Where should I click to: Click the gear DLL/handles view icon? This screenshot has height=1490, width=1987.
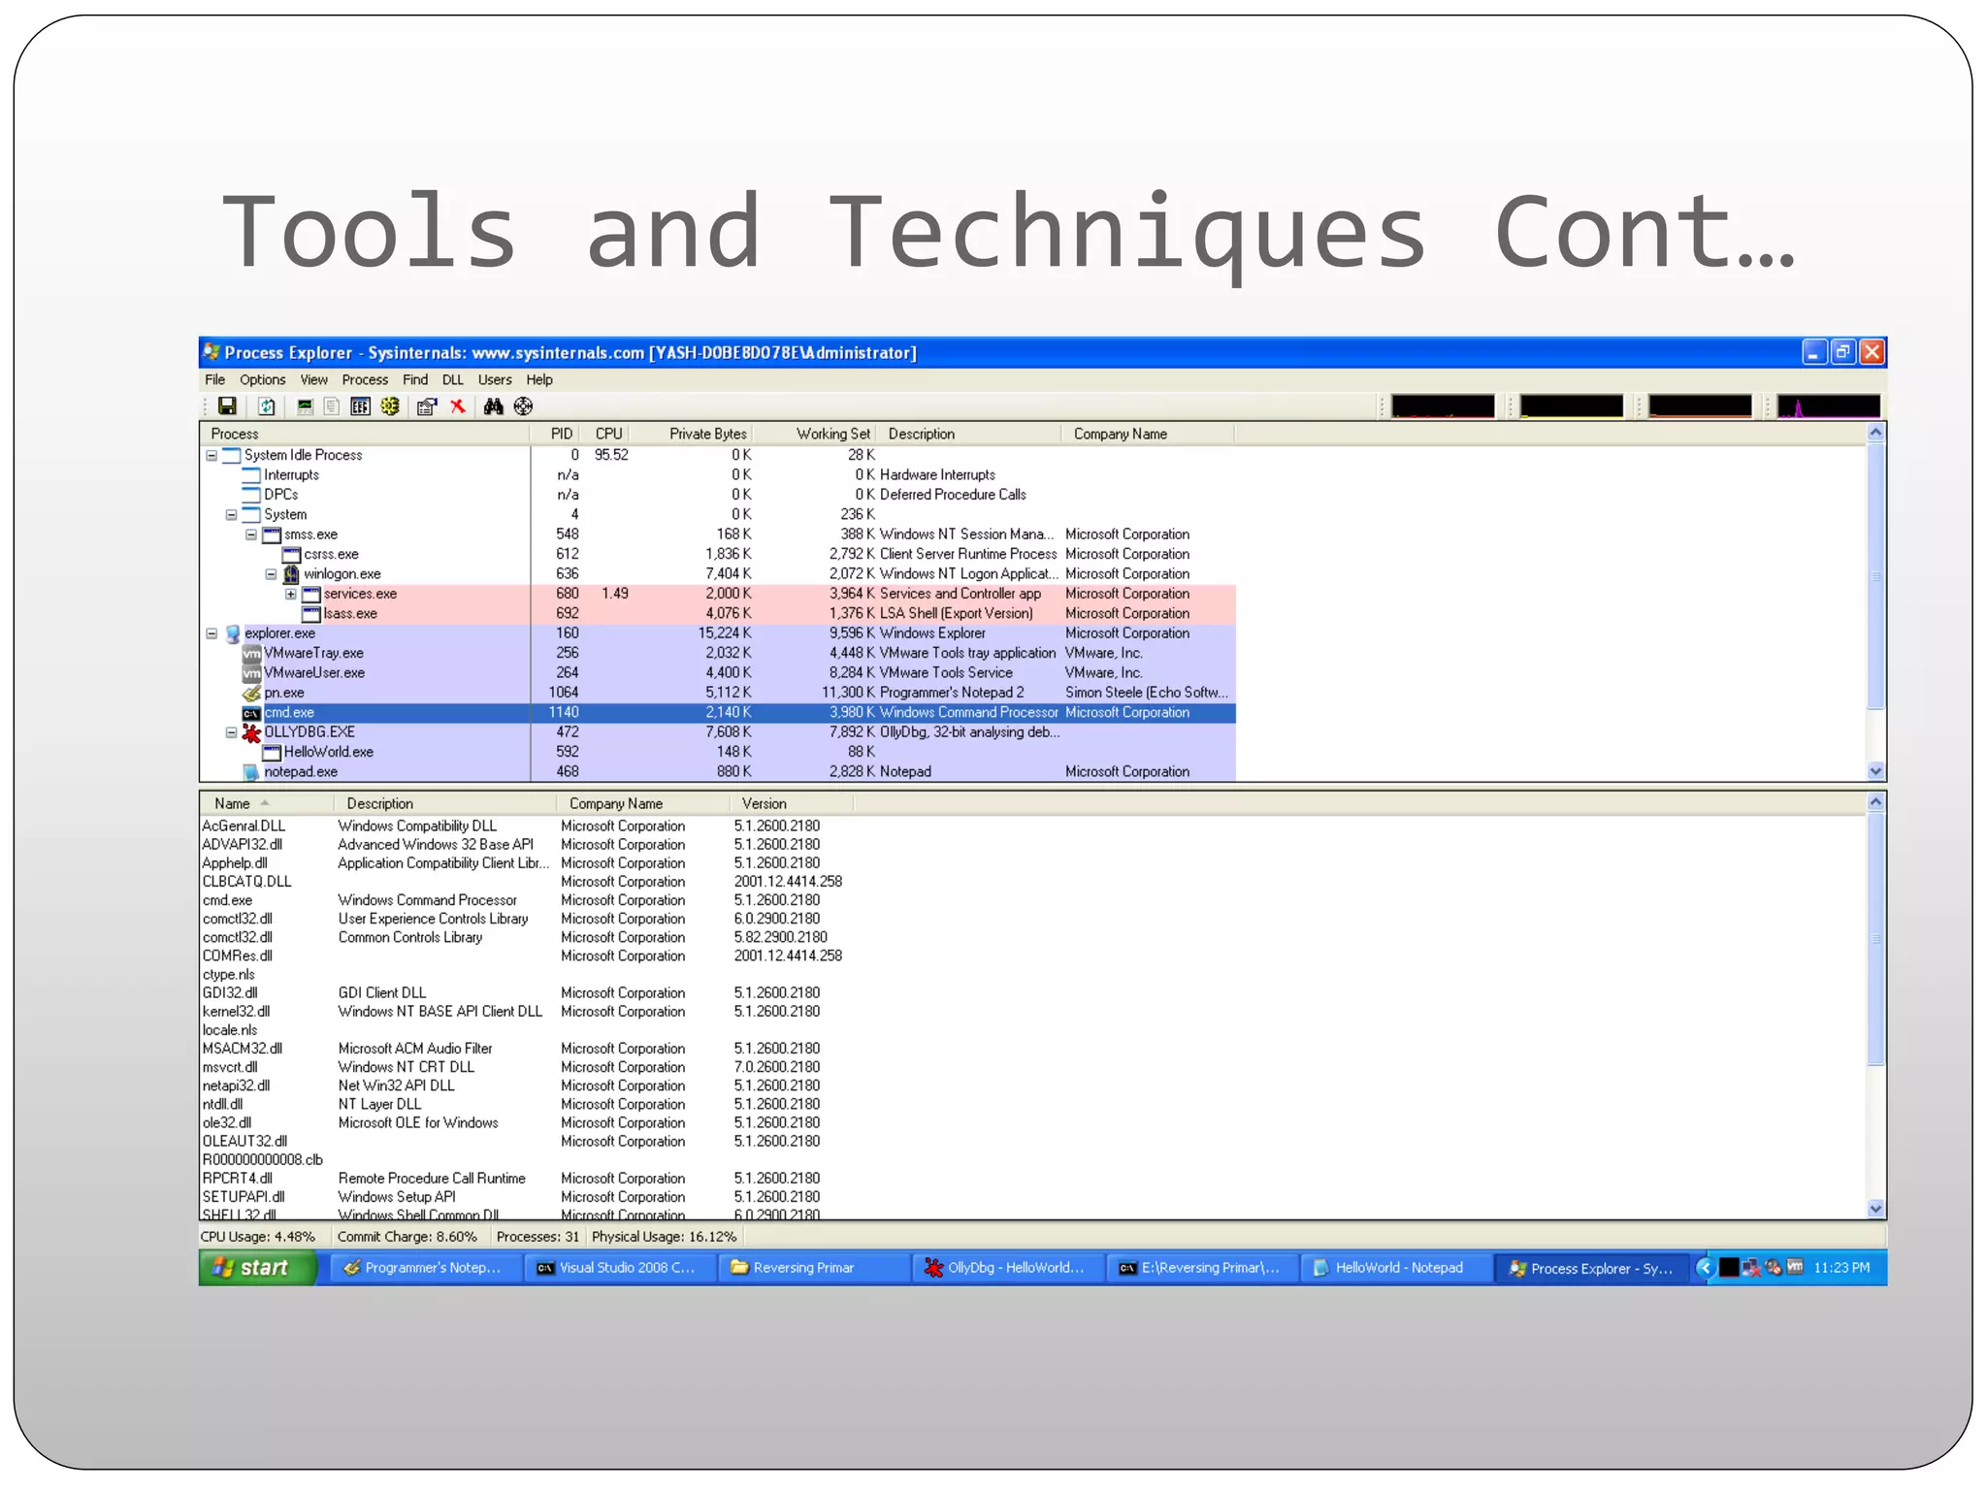(390, 406)
